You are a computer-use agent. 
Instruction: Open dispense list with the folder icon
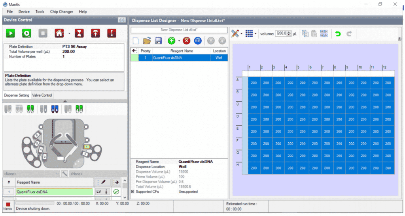[x=147, y=41]
